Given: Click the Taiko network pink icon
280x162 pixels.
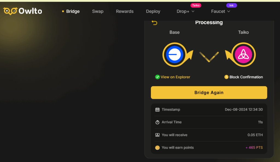Looking at the screenshot, I should coord(243,55).
